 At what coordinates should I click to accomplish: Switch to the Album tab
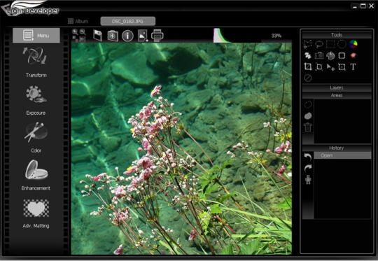click(x=78, y=21)
